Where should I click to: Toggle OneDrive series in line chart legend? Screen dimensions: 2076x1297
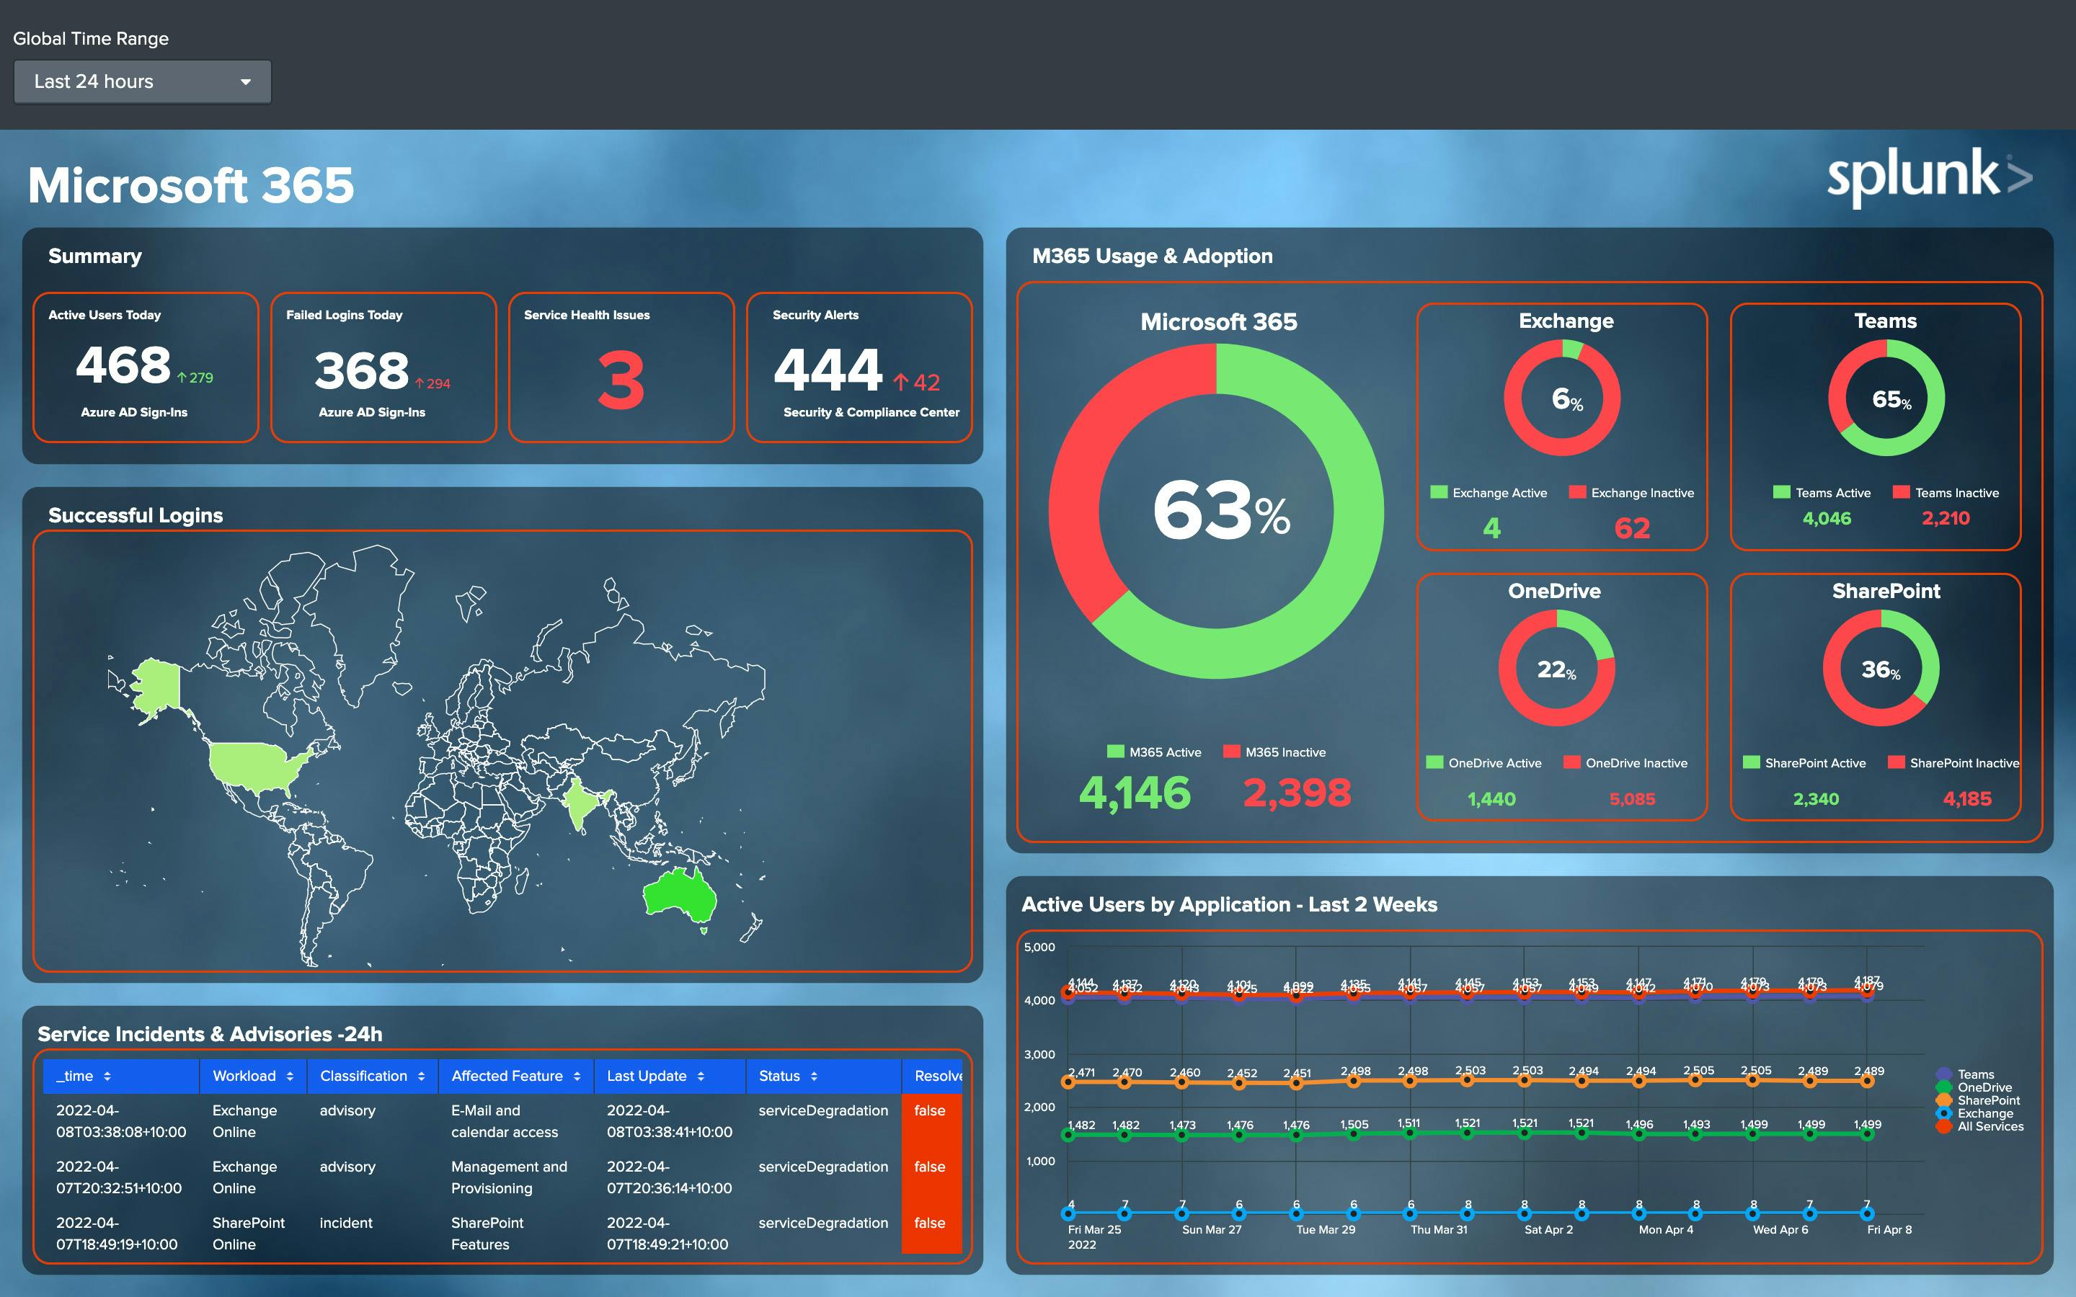[1974, 1087]
